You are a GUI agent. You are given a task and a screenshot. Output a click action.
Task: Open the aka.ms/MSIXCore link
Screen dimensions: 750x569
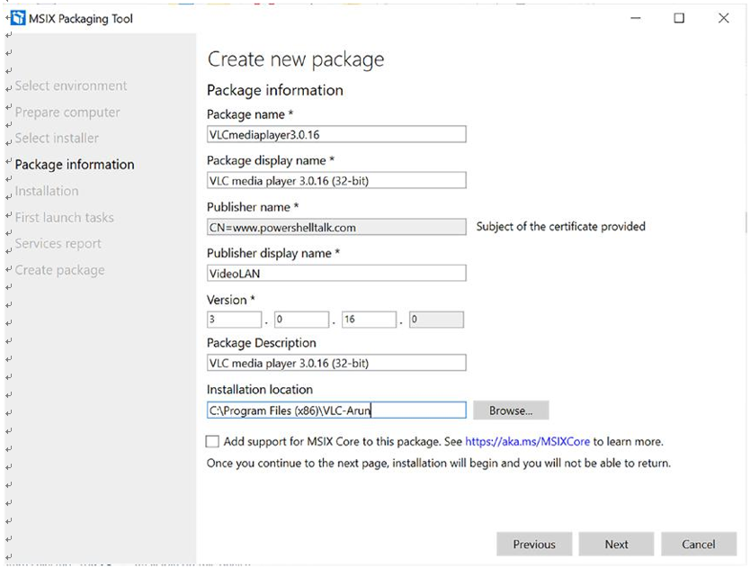pyautogui.click(x=528, y=441)
